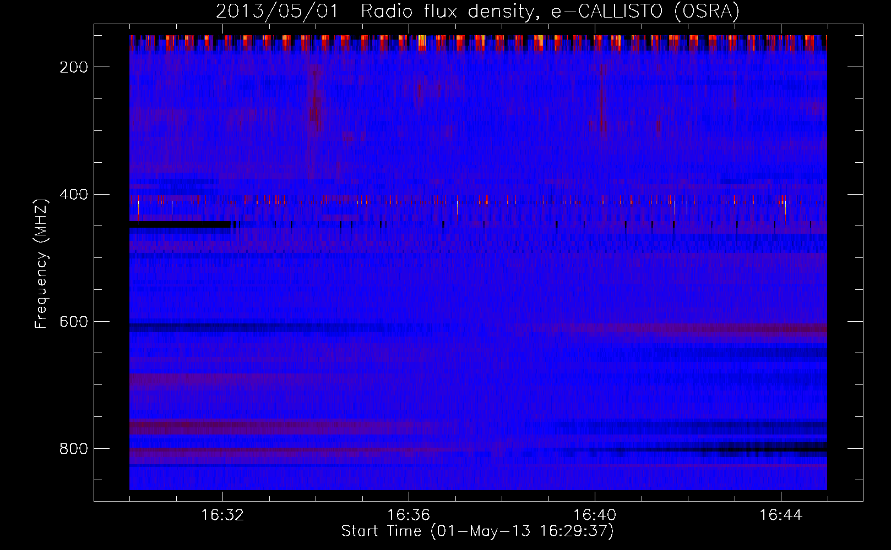Click the time tick label '16:40'
This screenshot has height=550, width=891.
(x=595, y=515)
